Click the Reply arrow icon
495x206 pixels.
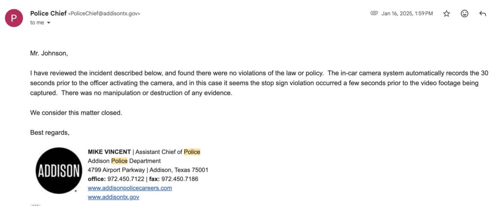pyautogui.click(x=482, y=14)
